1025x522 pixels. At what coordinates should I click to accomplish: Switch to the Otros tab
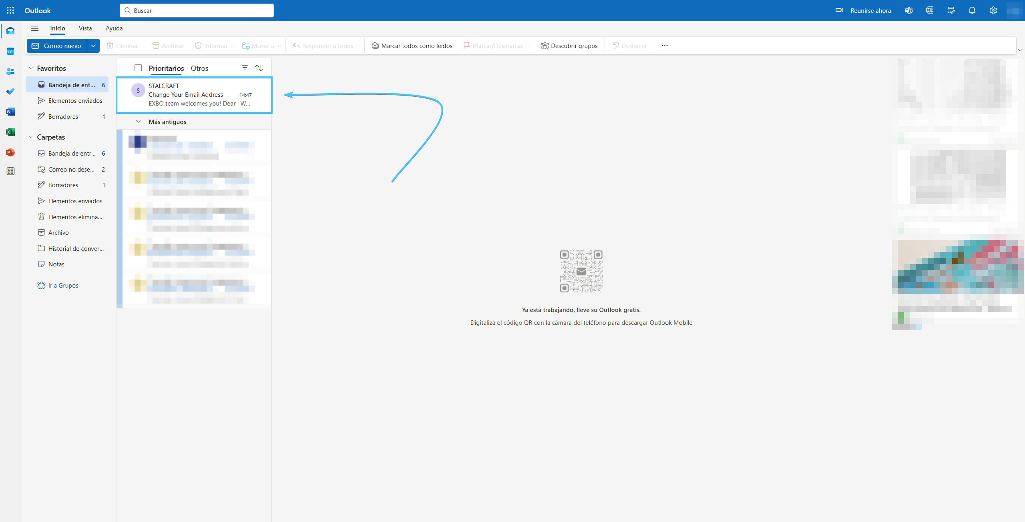[x=199, y=68]
